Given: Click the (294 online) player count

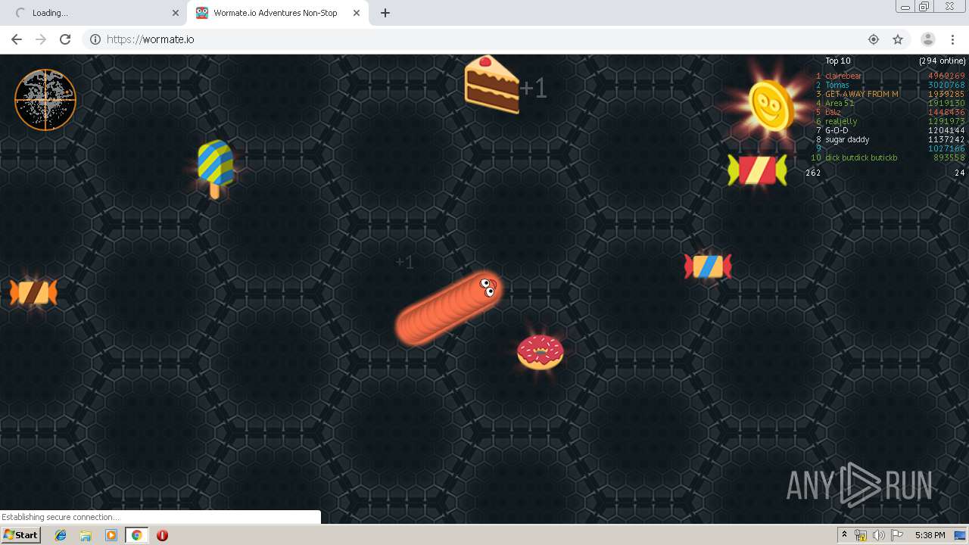Looking at the screenshot, I should click(943, 61).
